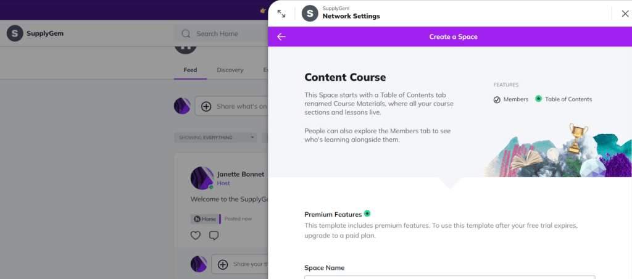Click the green premium badge beside Premium Features
632x279 pixels.
(367, 214)
